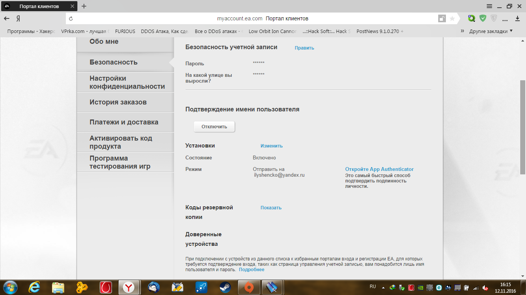The height and width of the screenshot is (295, 526).
Task: Click the grey shield extension icon
Action: (x=494, y=18)
